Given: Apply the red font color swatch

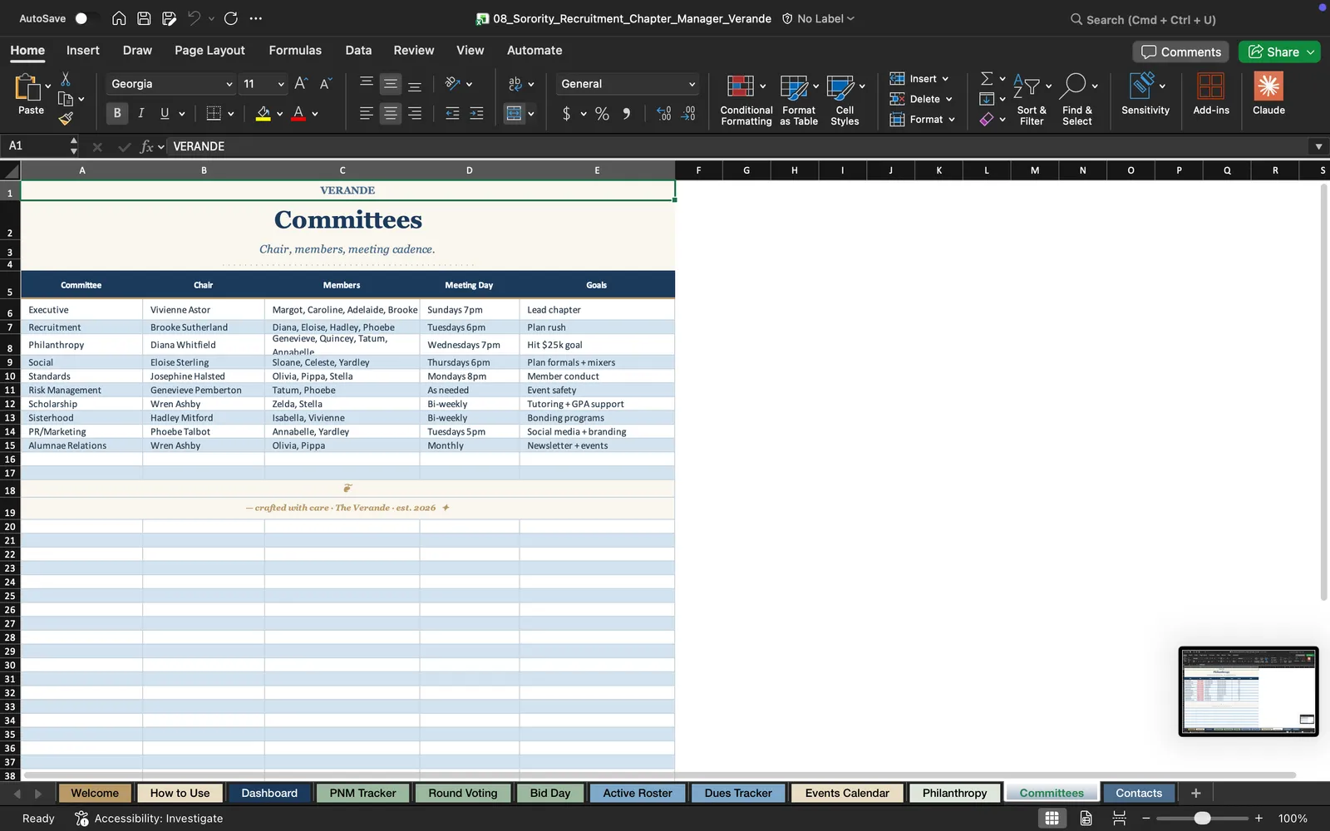Looking at the screenshot, I should (x=298, y=114).
